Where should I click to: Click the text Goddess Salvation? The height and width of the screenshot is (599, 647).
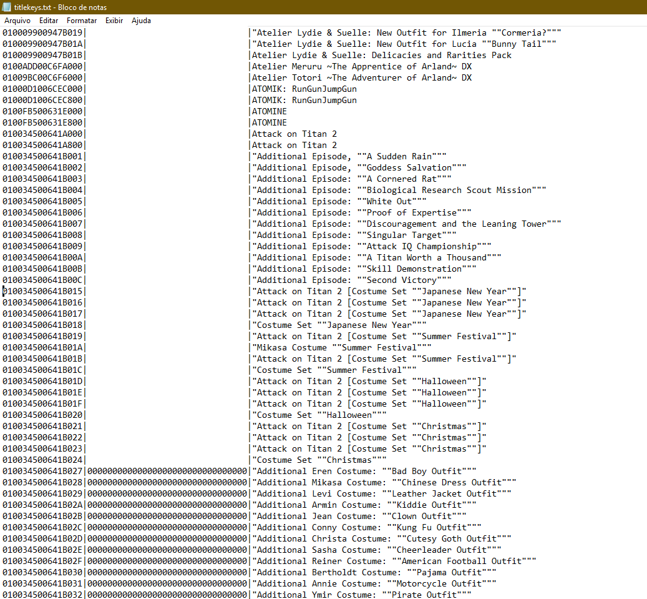(x=409, y=168)
